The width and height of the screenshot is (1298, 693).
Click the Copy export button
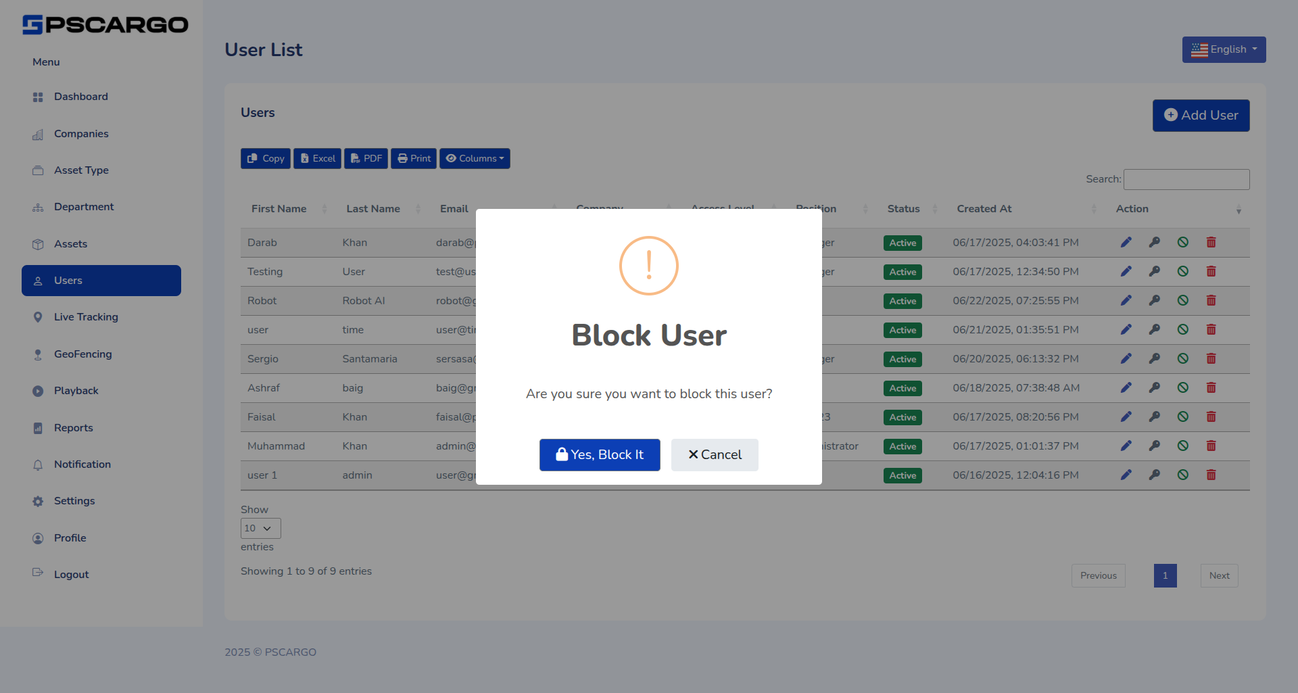coord(265,158)
